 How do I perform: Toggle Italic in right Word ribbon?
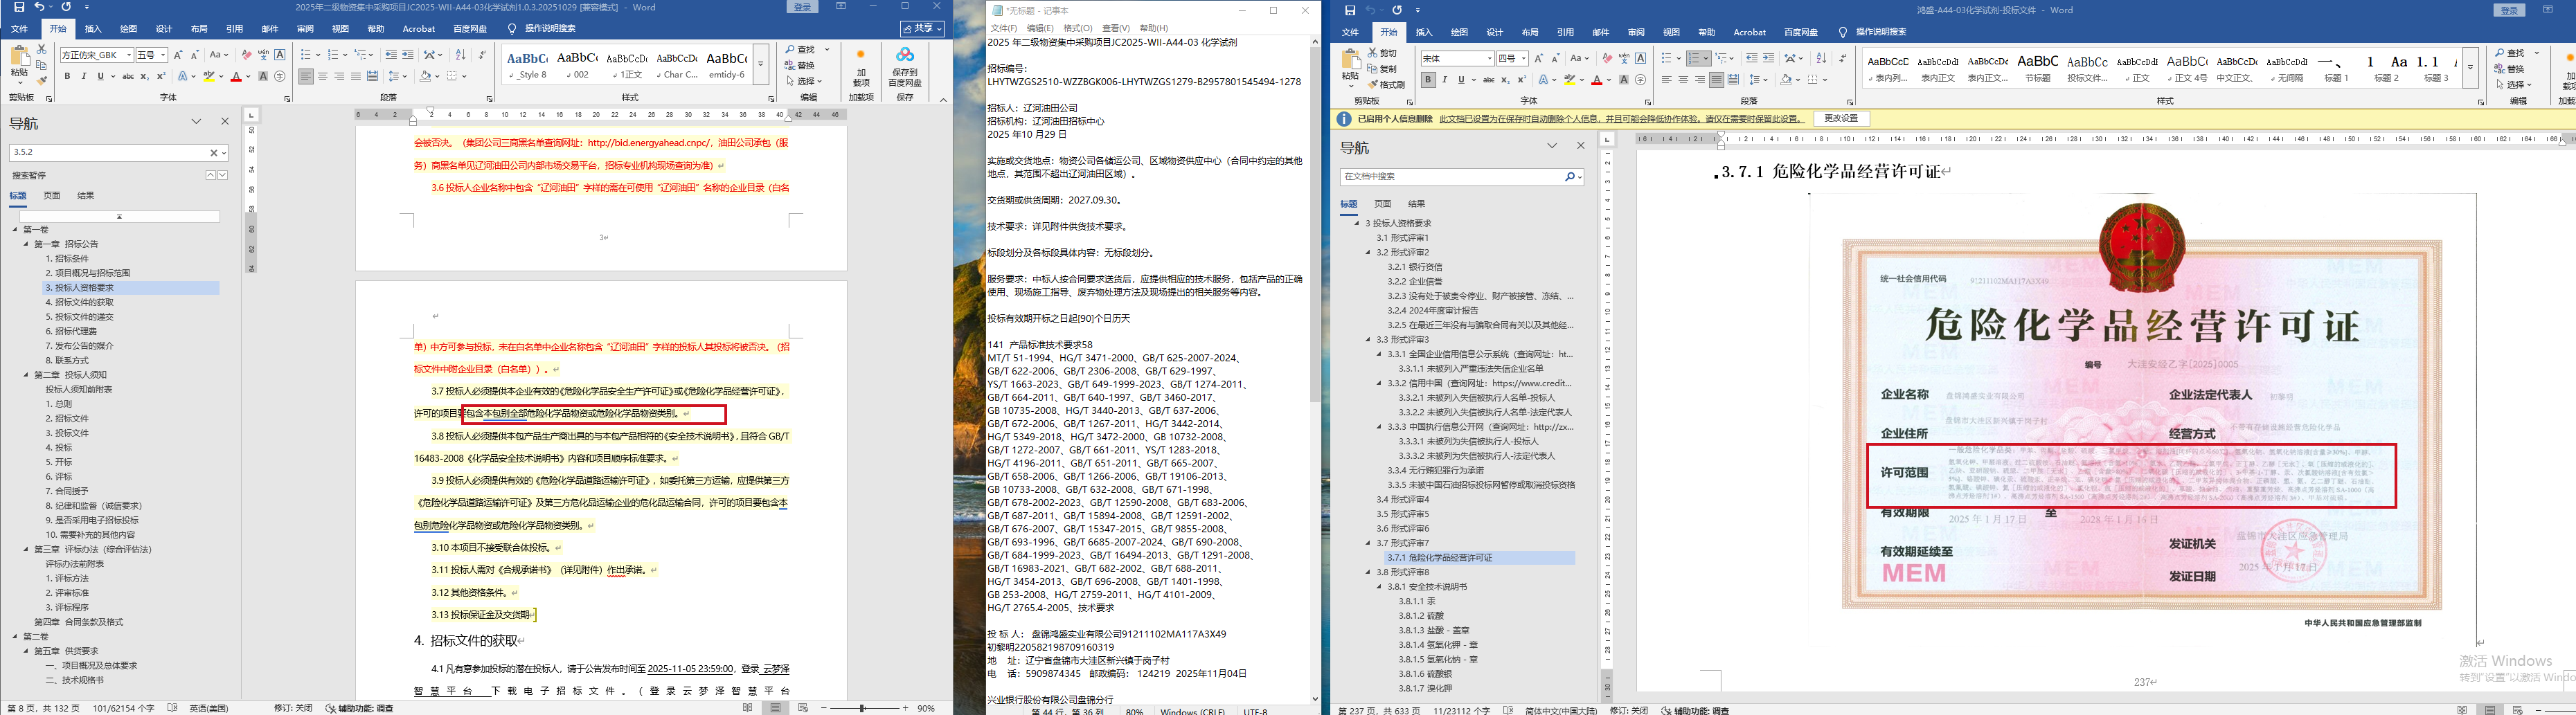tap(1445, 80)
